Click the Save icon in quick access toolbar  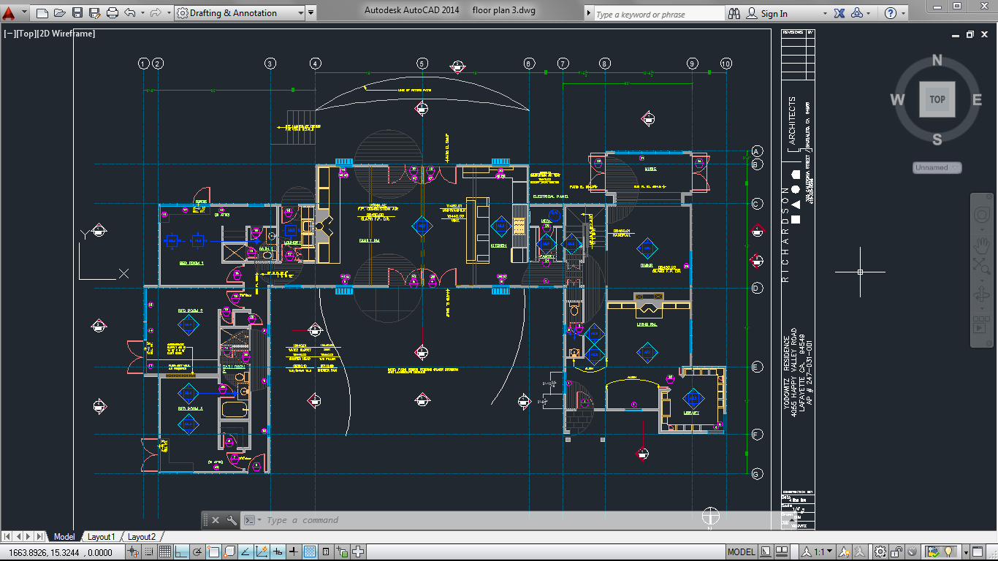(78, 13)
